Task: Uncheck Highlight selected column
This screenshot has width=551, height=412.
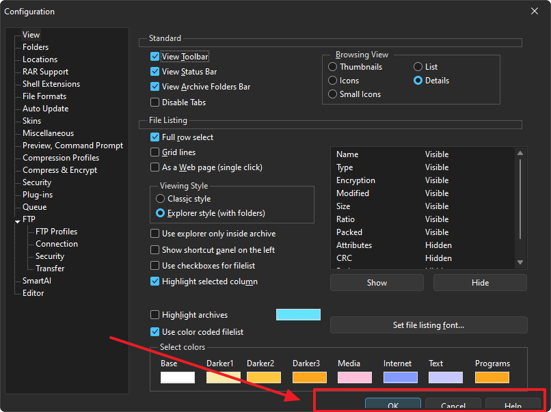Action: click(x=154, y=281)
